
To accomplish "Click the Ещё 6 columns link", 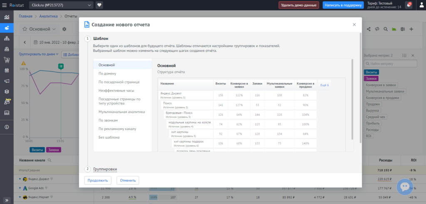I will 324,85.
